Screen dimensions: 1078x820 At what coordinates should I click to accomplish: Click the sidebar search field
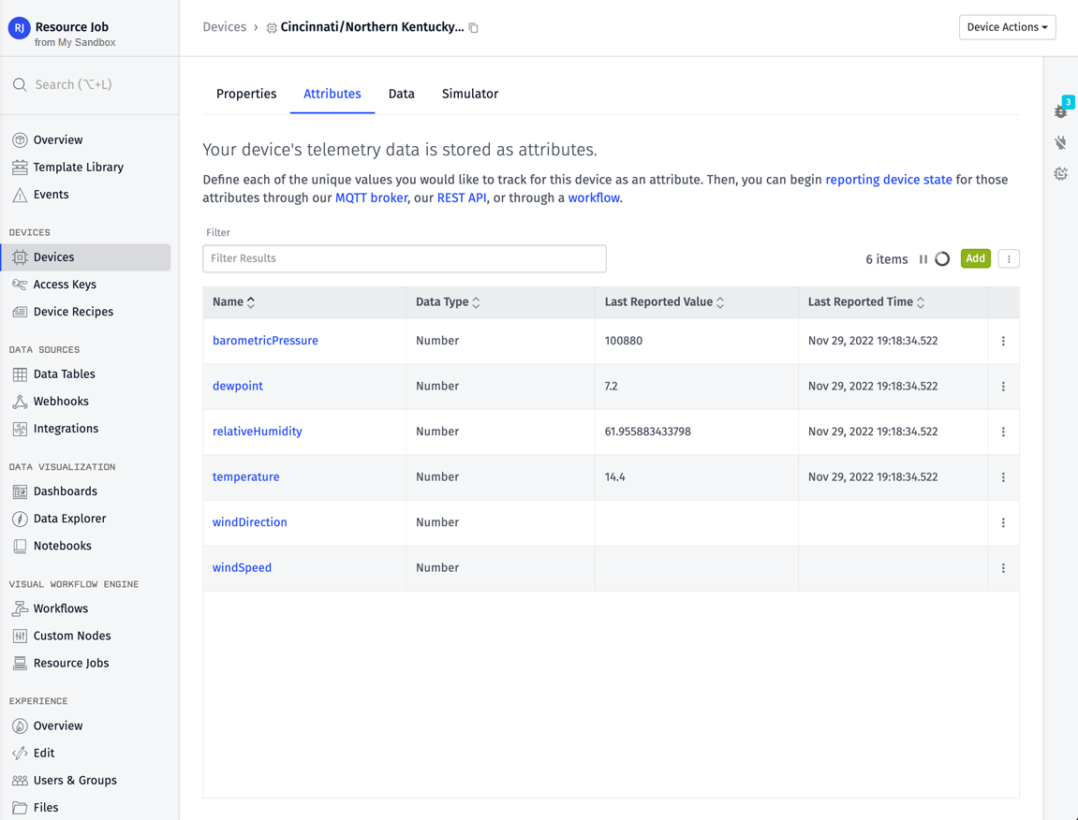point(89,84)
